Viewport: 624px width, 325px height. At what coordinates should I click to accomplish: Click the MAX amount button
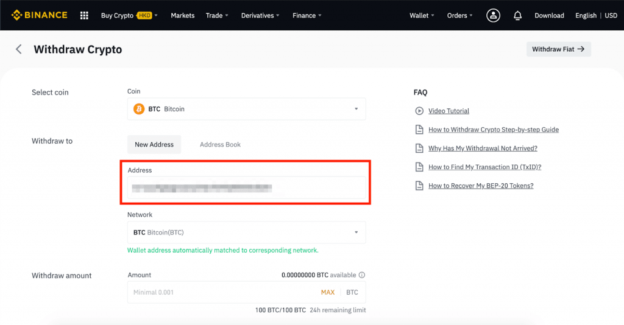coord(327,292)
